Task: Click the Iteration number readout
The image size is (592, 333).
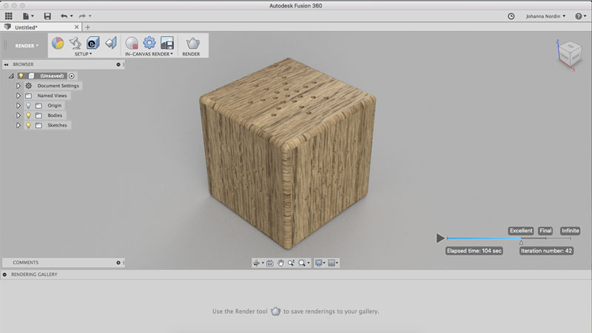Action: point(546,251)
